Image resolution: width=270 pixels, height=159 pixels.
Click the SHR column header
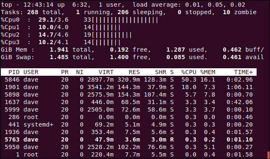coord(160,72)
